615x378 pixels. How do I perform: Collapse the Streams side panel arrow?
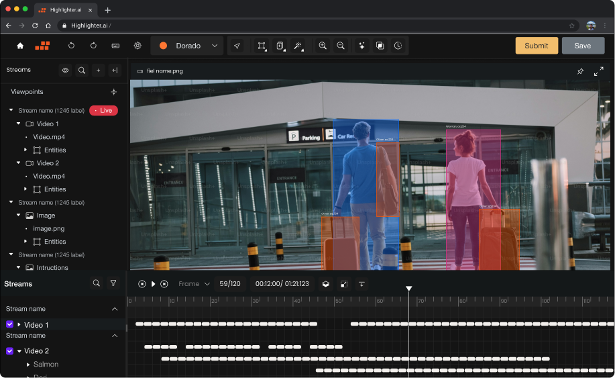click(x=115, y=70)
